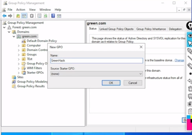
Task: Click the notepad icon in the annotation bar
Action: (x=190, y=111)
